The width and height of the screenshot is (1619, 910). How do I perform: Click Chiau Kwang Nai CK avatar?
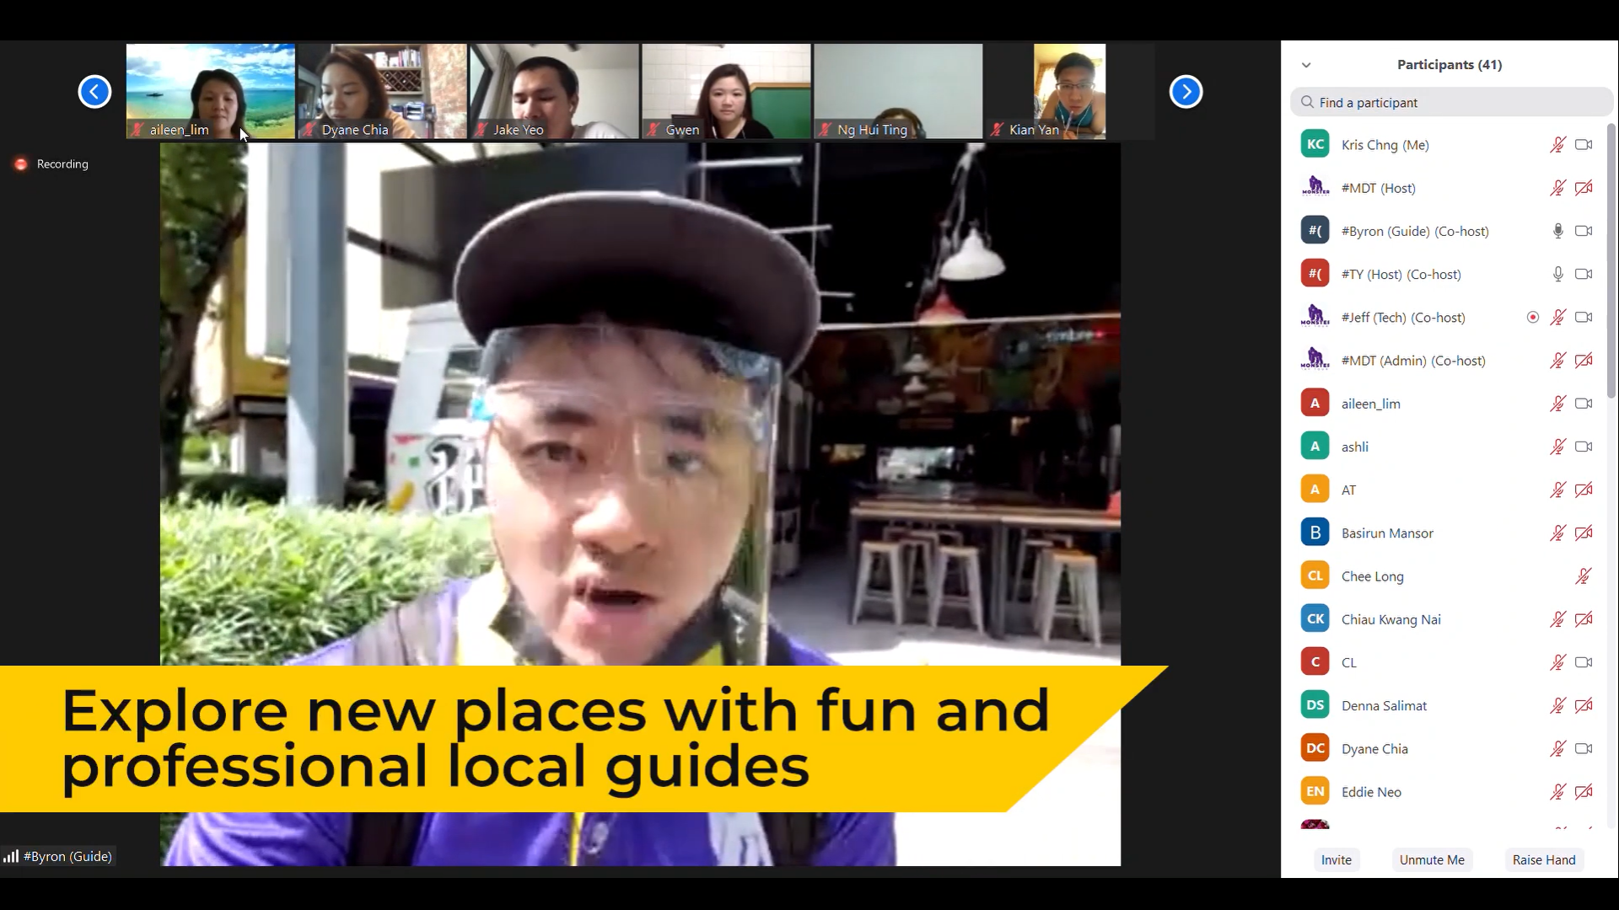pyautogui.click(x=1315, y=618)
